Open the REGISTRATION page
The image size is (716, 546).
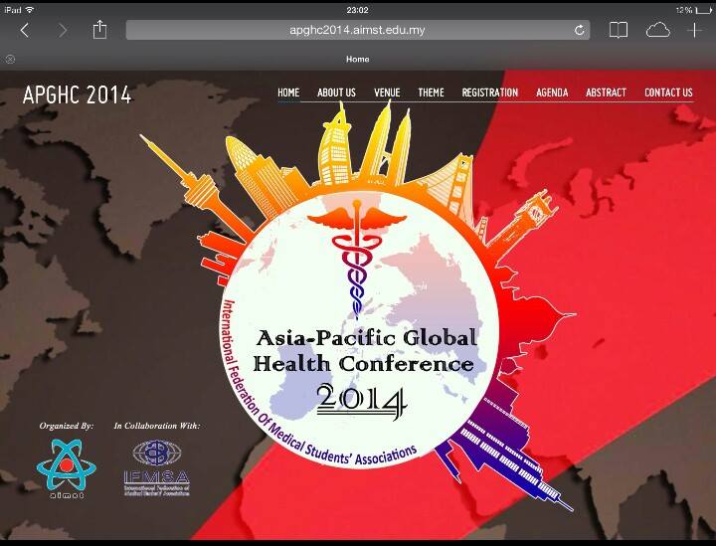coord(489,92)
